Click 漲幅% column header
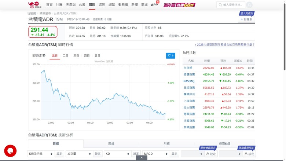The width and height of the screenshot is (286, 161). click(x=238, y=61)
